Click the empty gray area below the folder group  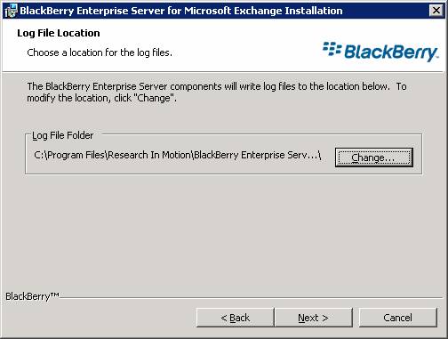coord(224,231)
